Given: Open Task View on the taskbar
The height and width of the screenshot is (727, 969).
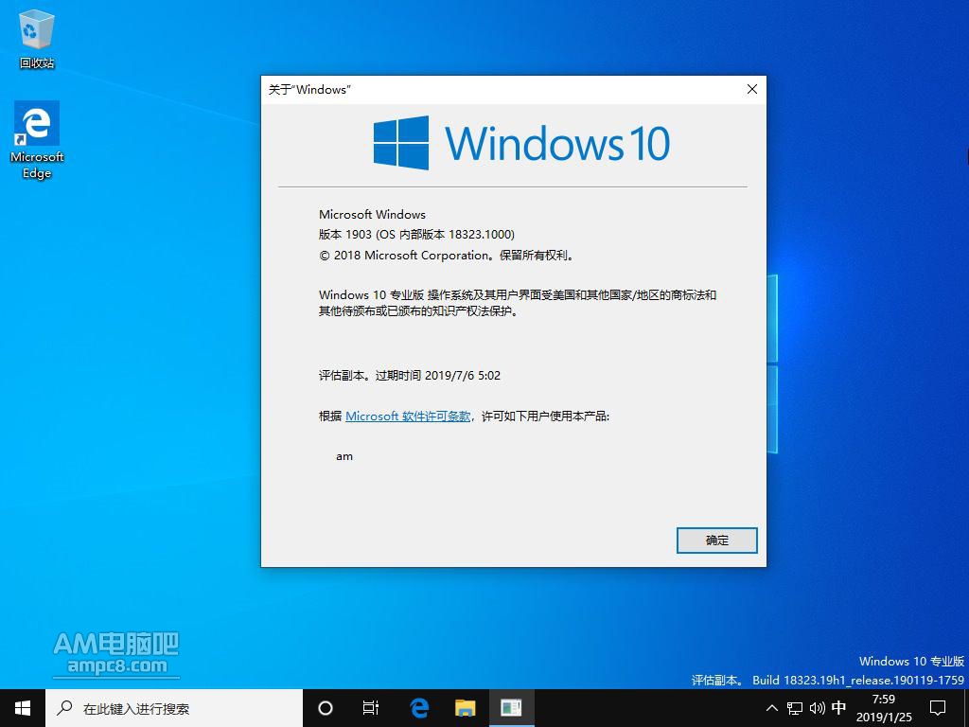Looking at the screenshot, I should click(x=371, y=708).
